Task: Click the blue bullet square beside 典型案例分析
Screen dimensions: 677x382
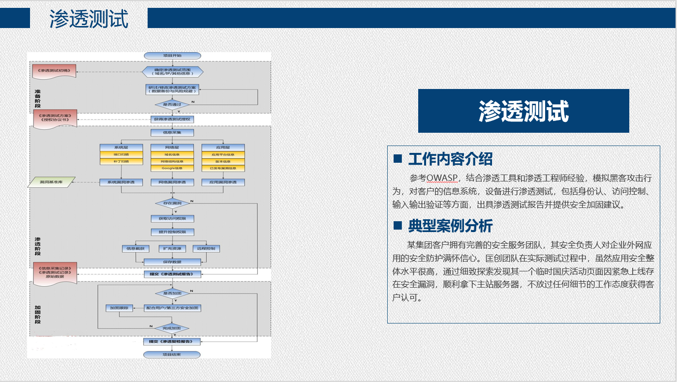Action: 398,226
